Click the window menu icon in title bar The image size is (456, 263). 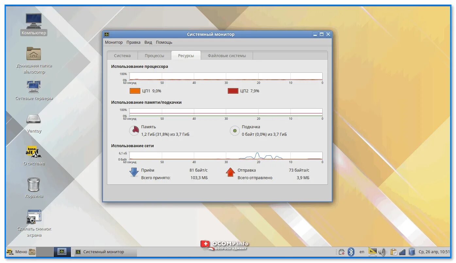(x=107, y=34)
